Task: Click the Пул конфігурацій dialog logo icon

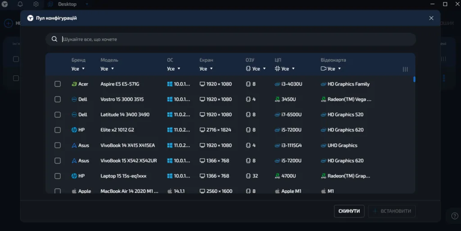Action: point(30,18)
